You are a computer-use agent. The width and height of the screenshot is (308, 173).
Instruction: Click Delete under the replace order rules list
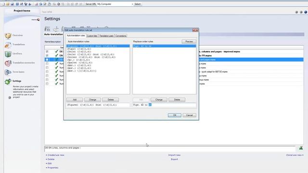point(177,100)
